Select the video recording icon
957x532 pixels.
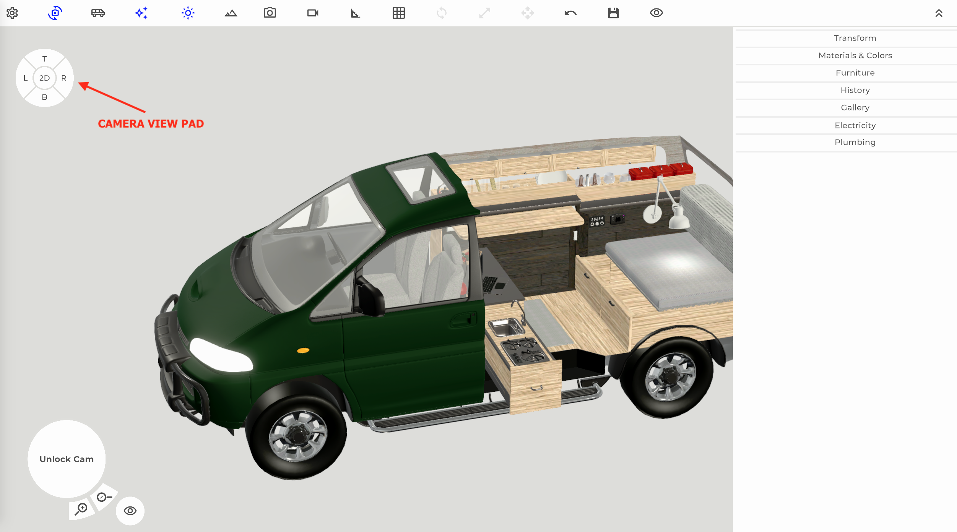(313, 13)
